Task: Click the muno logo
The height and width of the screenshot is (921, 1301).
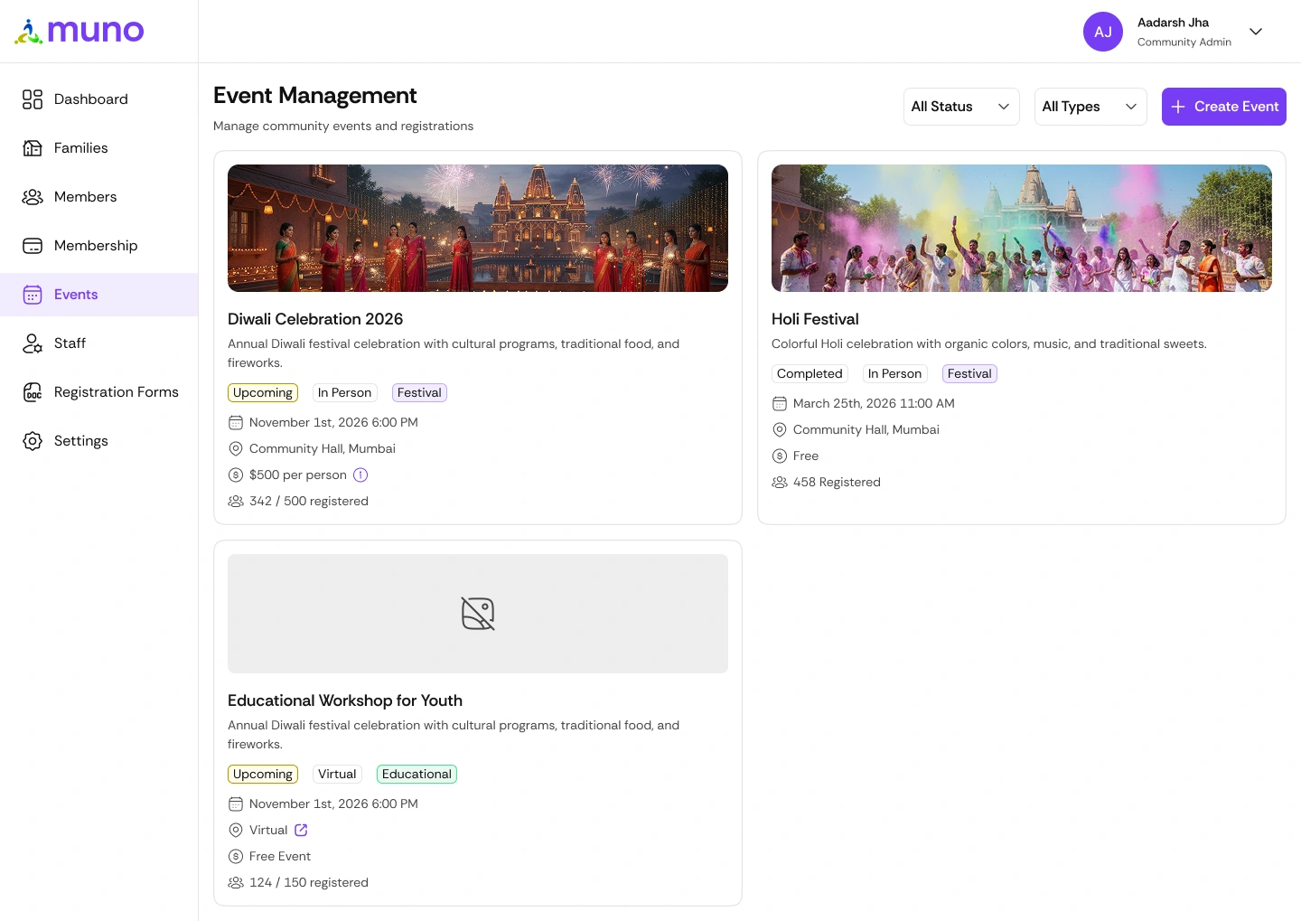Action: (x=80, y=32)
